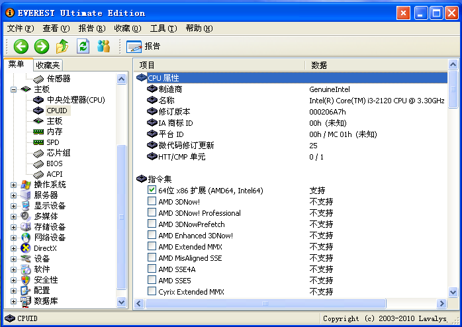
Task: Click the right panel vertical scrollbar thumb
Action: click(453, 89)
